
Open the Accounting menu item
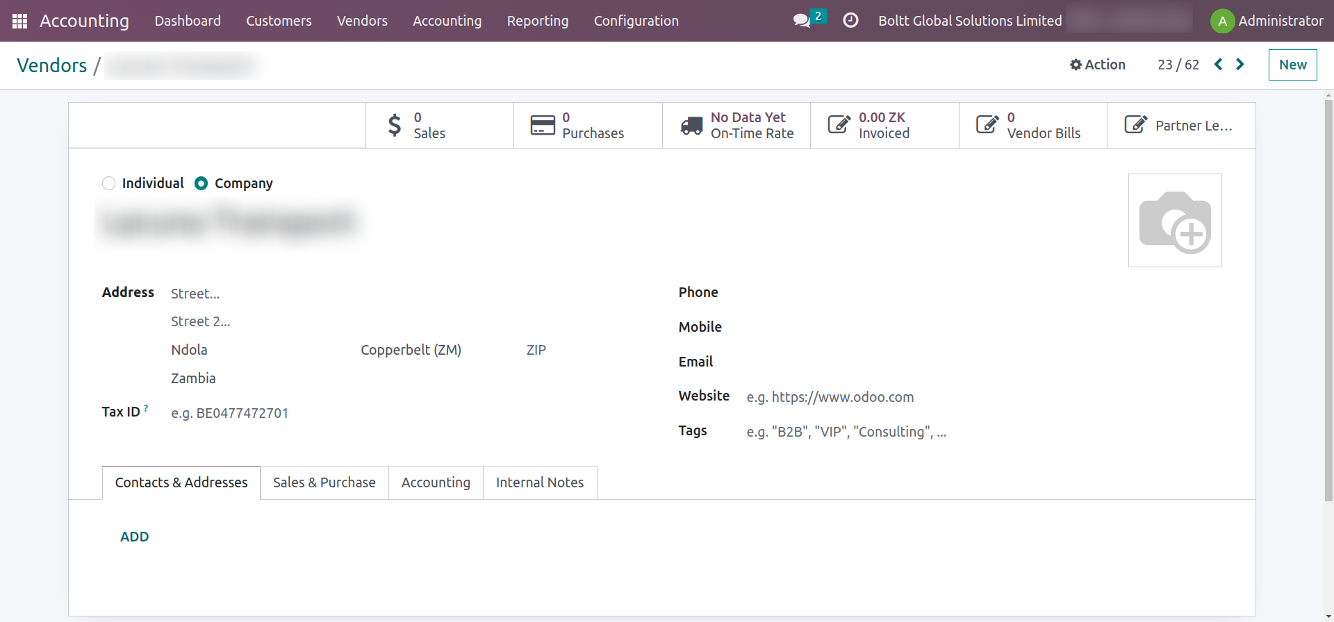tap(447, 21)
